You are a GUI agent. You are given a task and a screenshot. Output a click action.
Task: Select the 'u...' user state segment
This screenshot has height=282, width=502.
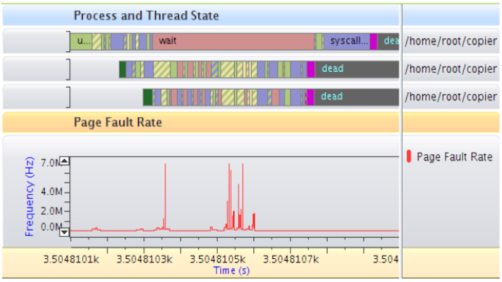[82, 41]
